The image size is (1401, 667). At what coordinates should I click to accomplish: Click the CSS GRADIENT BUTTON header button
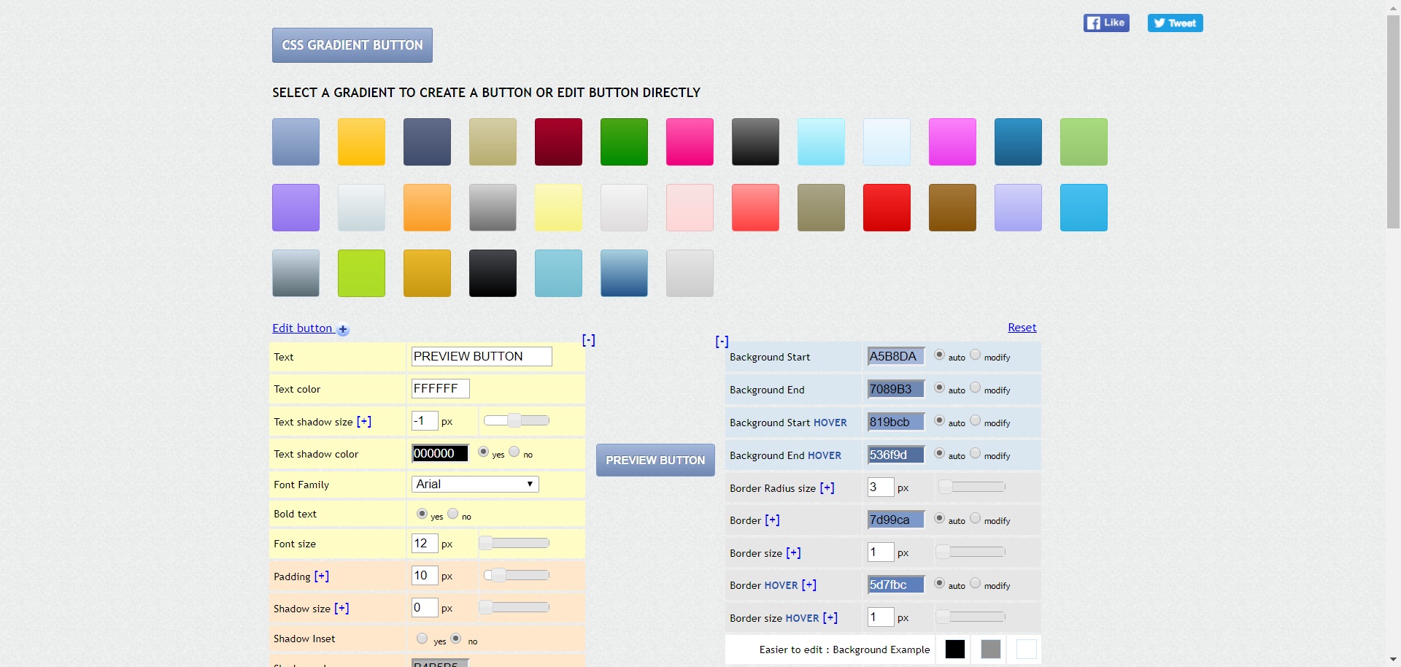[x=352, y=45]
